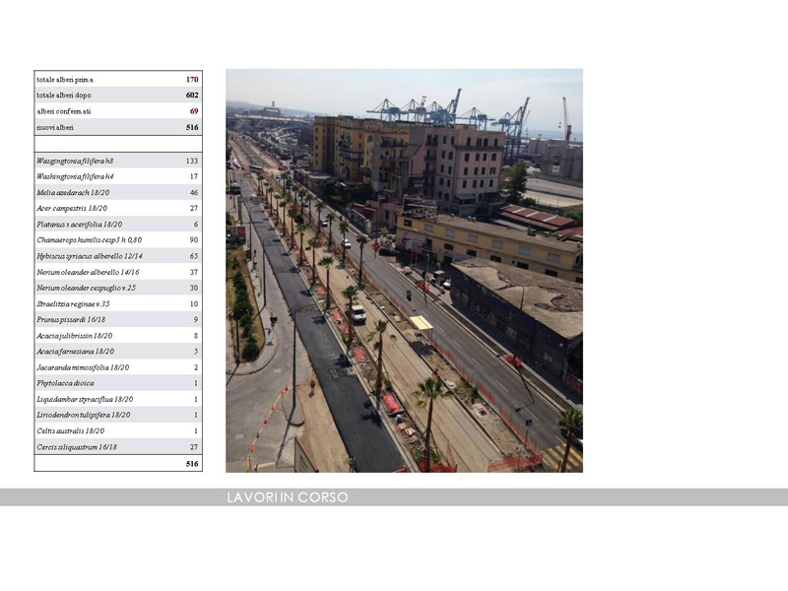The height and width of the screenshot is (591, 788).
Task: Click the aerial street construction photo
Action: [404, 270]
